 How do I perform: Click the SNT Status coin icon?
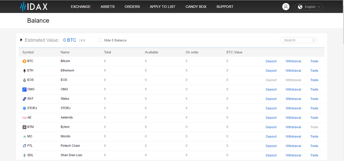pyautogui.click(x=24, y=99)
